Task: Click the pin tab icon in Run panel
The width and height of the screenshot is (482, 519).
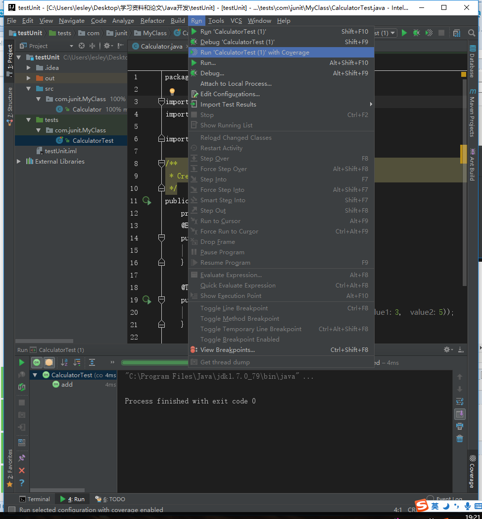Action: click(22, 458)
